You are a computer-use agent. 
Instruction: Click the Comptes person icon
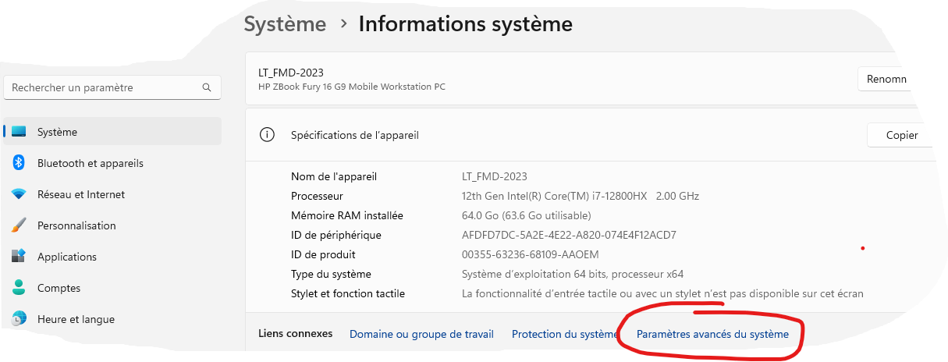(x=20, y=288)
